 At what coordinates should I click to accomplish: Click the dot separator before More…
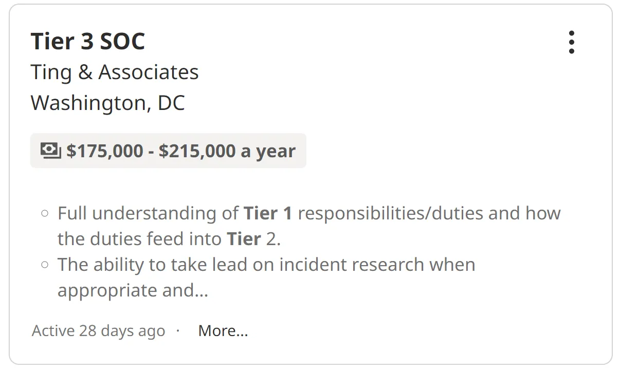point(178,330)
